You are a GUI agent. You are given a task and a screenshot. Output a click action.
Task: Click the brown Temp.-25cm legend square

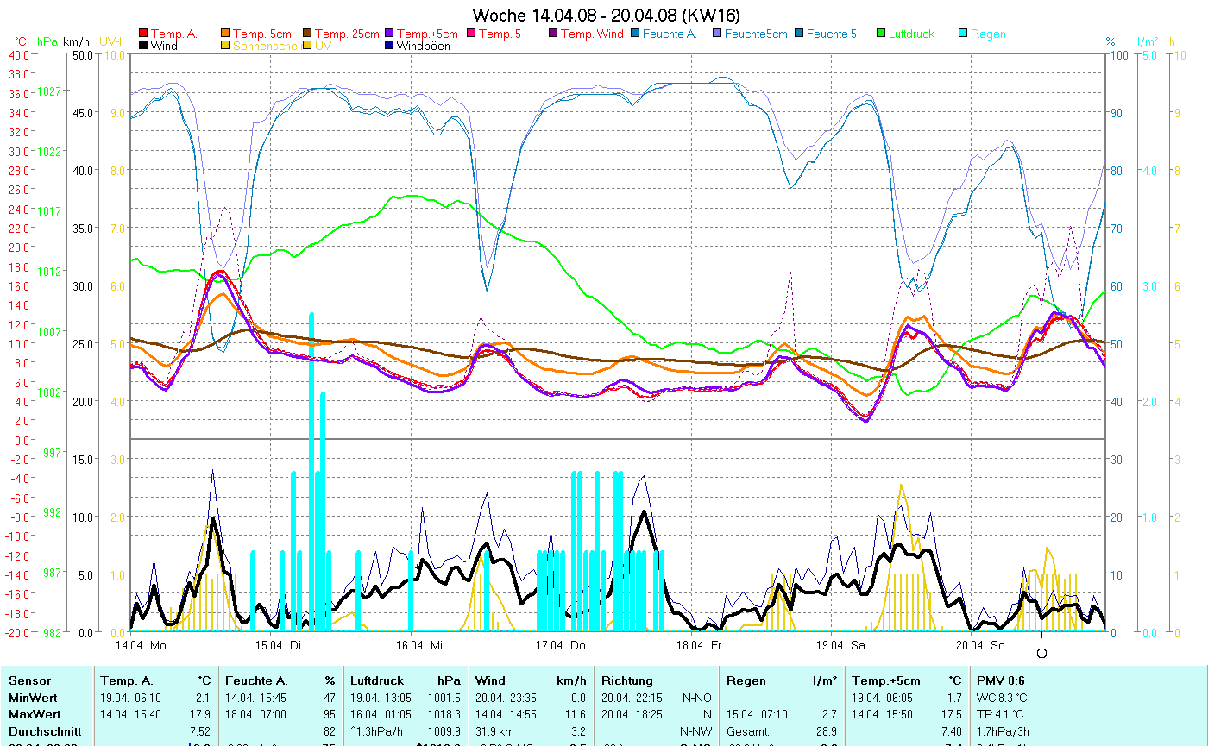click(308, 34)
